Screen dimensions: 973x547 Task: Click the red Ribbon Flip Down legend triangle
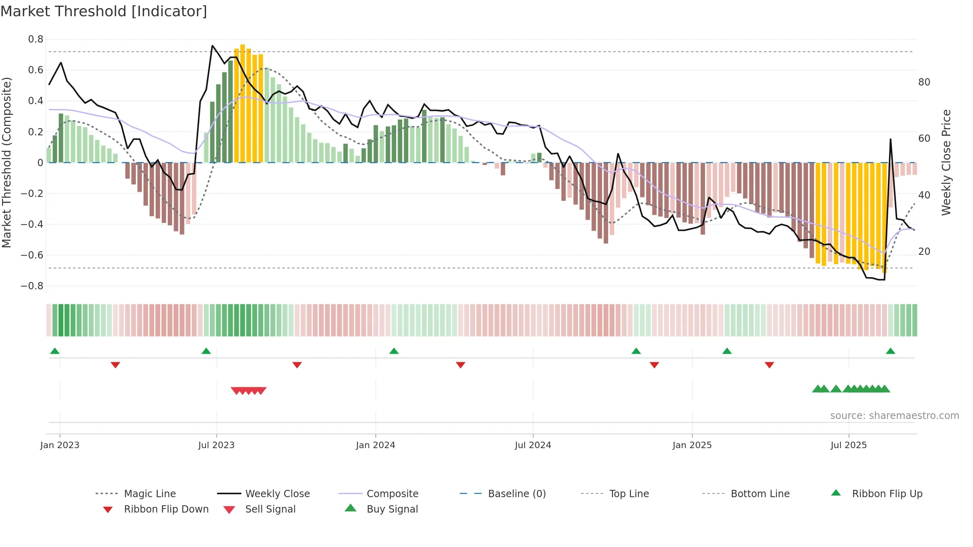[x=107, y=509]
